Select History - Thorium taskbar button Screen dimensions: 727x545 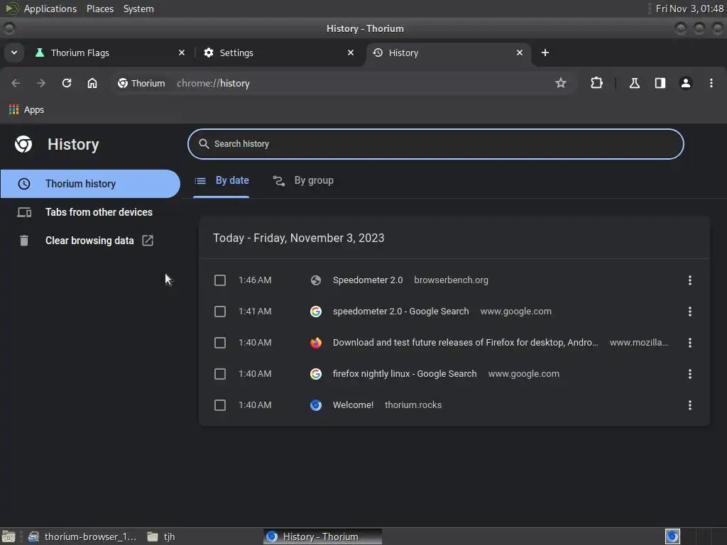coord(322,536)
